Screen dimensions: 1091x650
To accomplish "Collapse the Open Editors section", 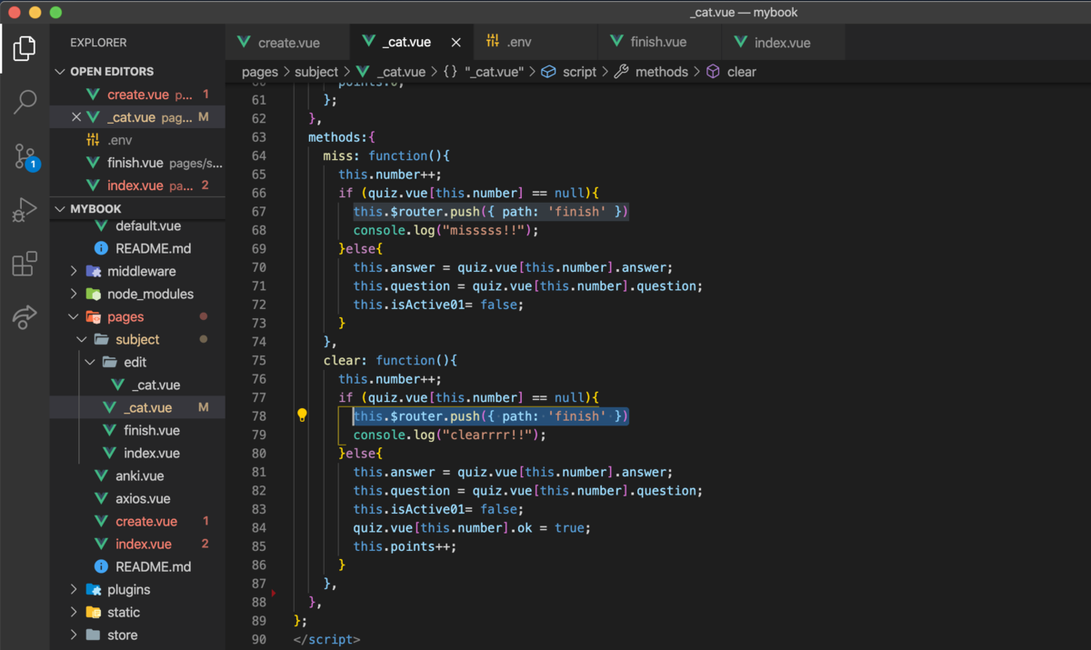I will click(137, 72).
